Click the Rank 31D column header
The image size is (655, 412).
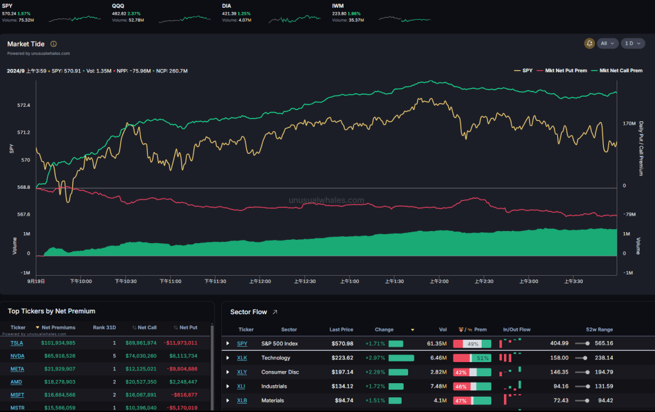click(x=102, y=328)
